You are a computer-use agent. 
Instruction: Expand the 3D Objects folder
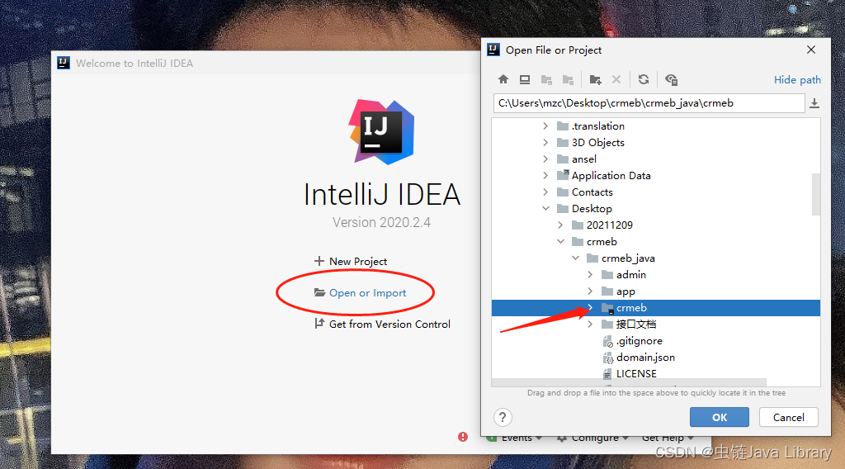[545, 142]
